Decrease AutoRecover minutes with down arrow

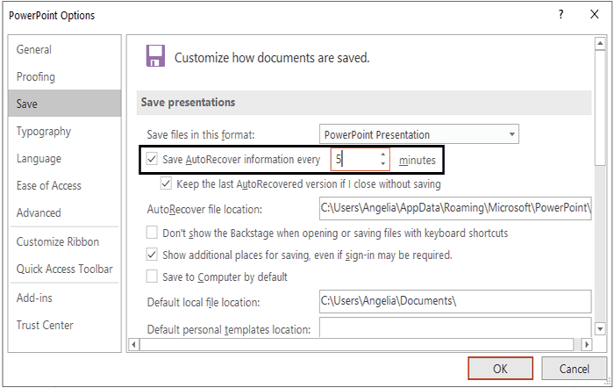coord(383,164)
